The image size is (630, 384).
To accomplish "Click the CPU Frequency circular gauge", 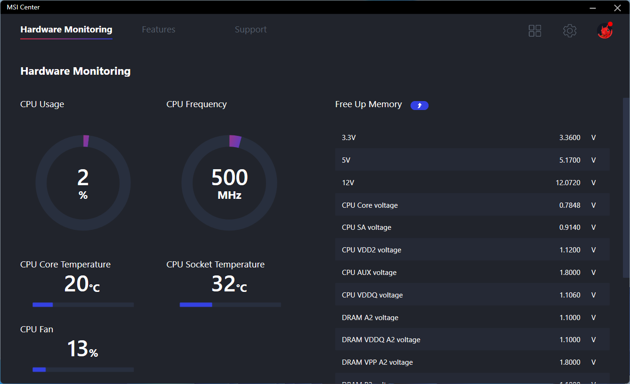I will (x=229, y=183).
